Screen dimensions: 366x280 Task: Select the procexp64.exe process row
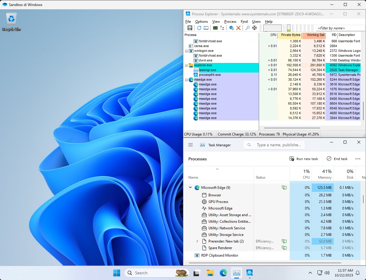pyautogui.click(x=272, y=75)
